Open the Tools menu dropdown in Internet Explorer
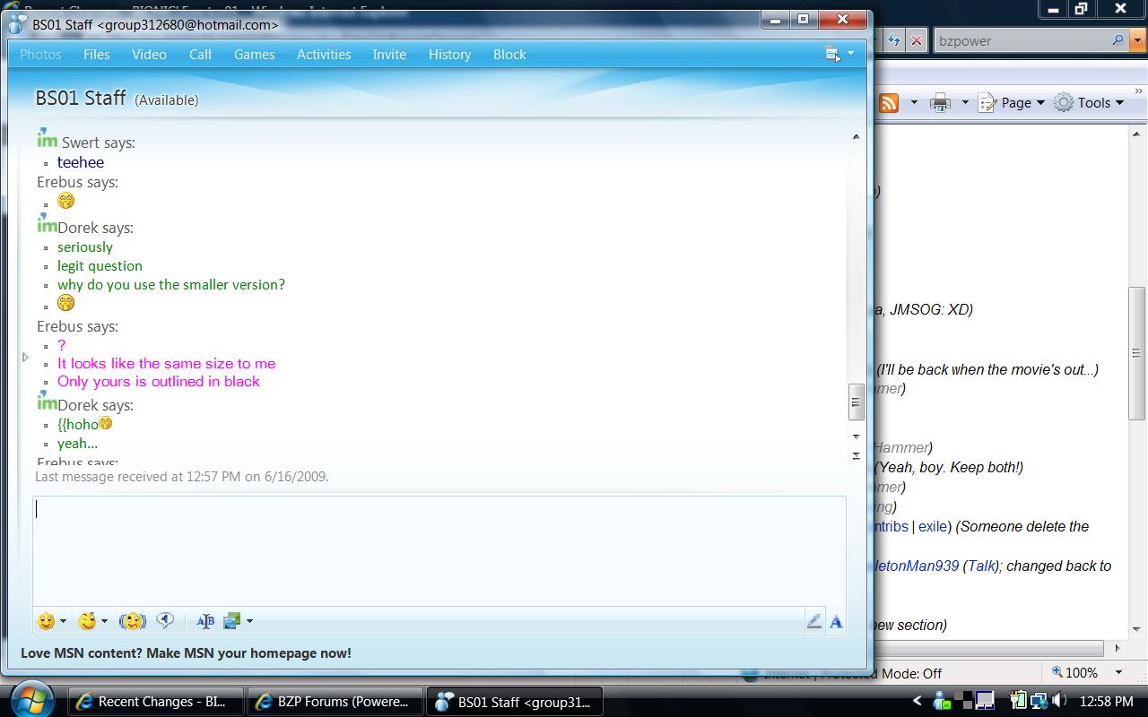The width and height of the screenshot is (1148, 717). pyautogui.click(x=1089, y=103)
